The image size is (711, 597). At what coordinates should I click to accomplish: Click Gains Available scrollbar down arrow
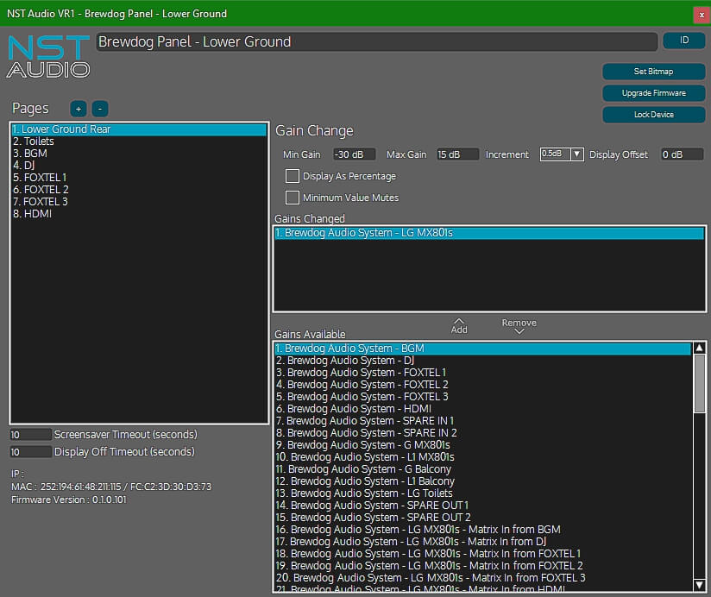(699, 585)
